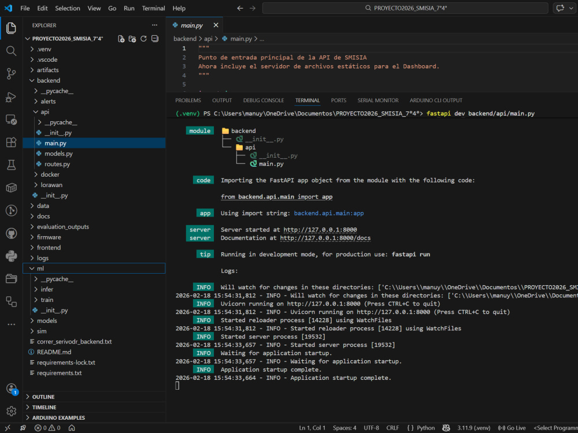Viewport: 578px width, 433px height.
Task: Go back using the navigation arrow
Action: click(240, 8)
